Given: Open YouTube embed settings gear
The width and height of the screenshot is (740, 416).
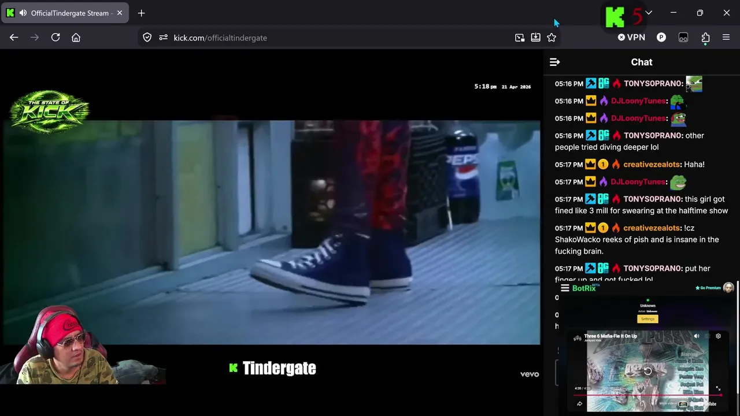Looking at the screenshot, I should click(x=718, y=336).
